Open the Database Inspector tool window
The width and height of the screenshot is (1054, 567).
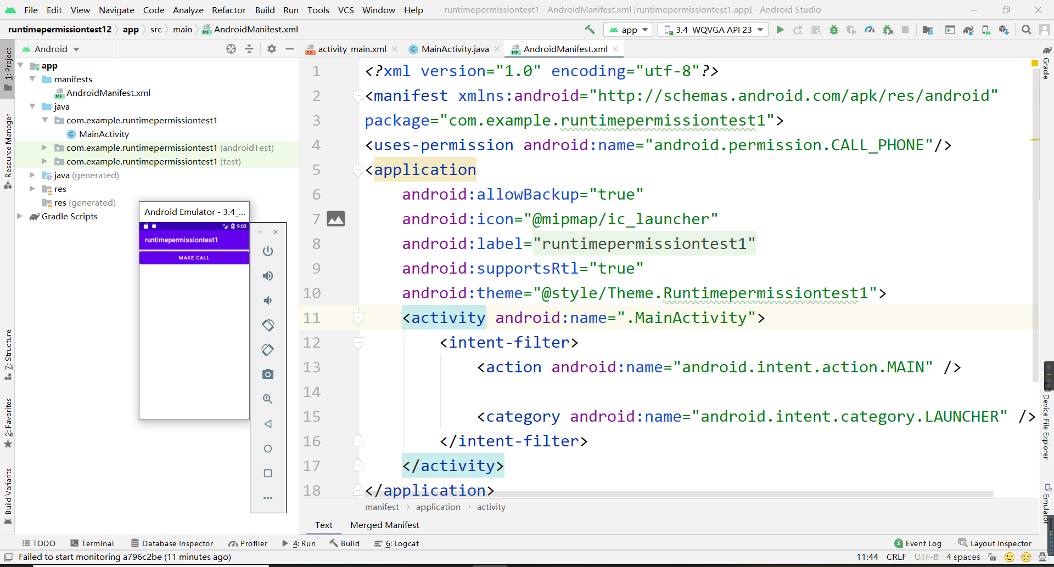click(172, 543)
